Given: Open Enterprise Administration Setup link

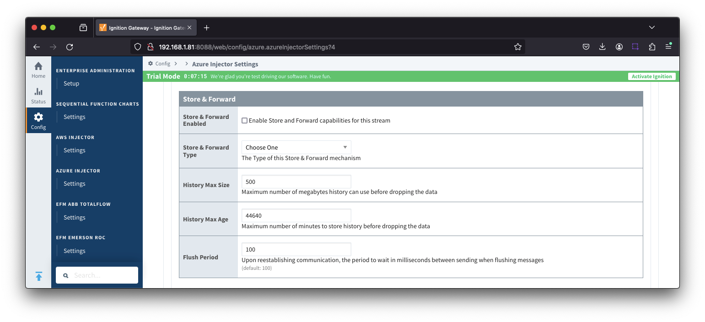Looking at the screenshot, I should (71, 84).
